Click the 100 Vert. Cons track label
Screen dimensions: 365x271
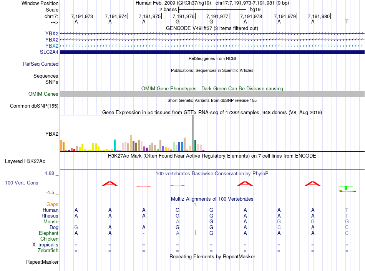point(22,183)
